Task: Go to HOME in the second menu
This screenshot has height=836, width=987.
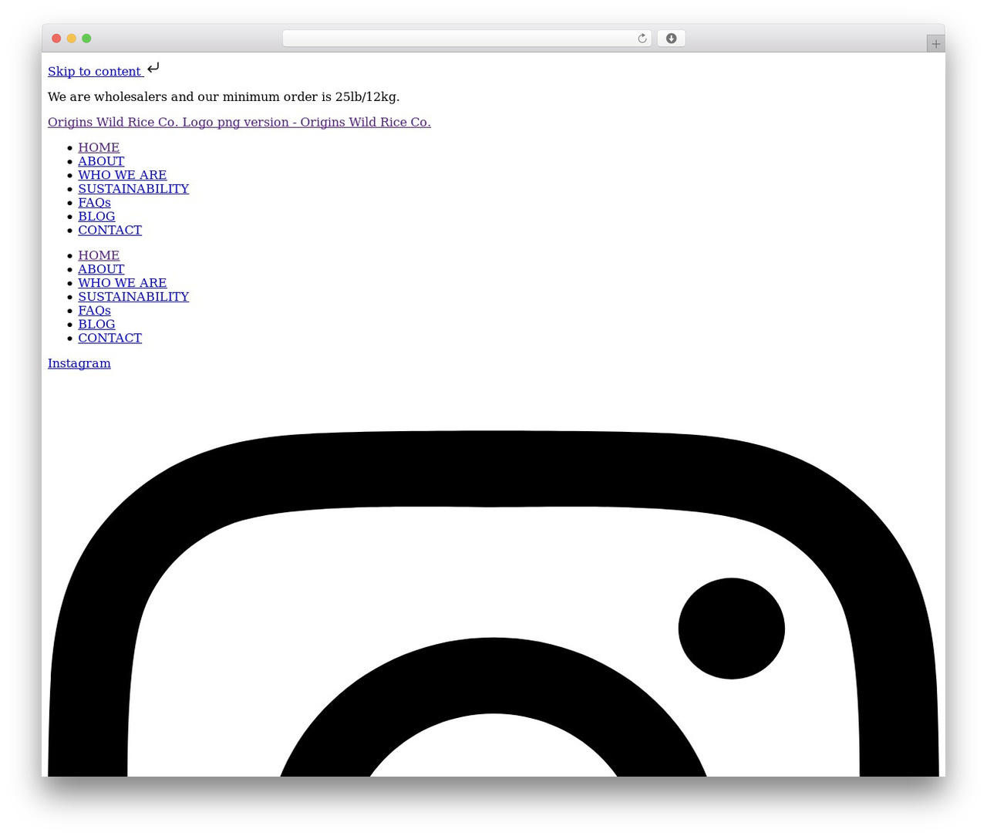Action: coord(99,255)
